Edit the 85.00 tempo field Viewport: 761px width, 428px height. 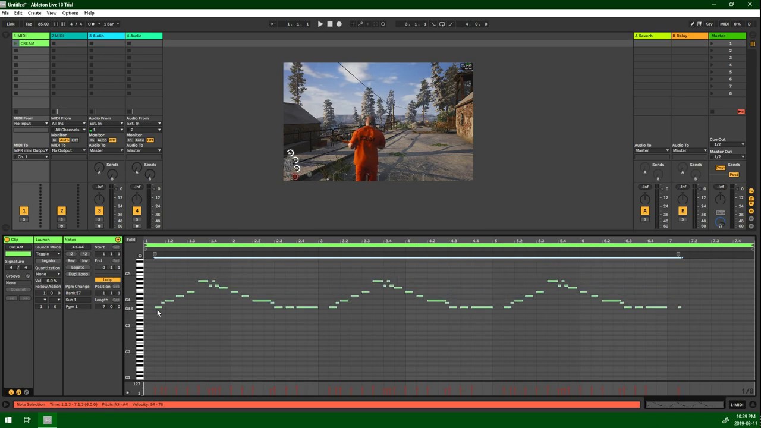(43, 24)
